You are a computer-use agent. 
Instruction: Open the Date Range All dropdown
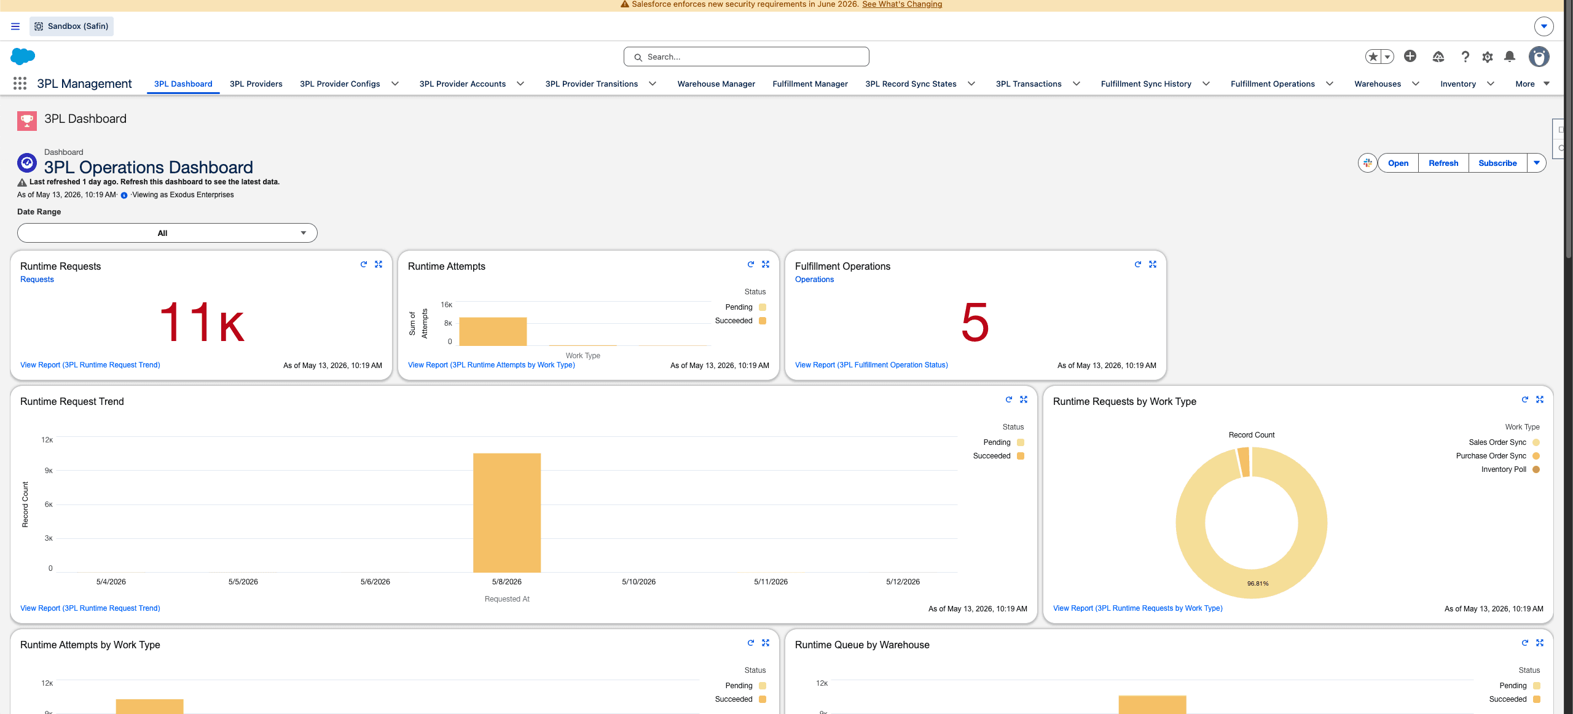point(167,233)
